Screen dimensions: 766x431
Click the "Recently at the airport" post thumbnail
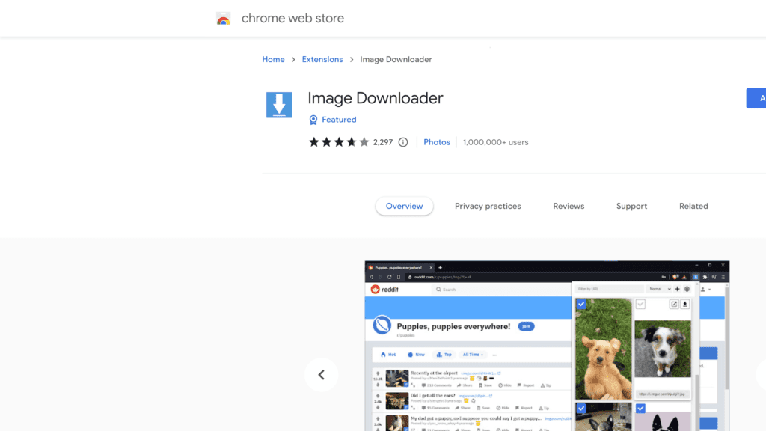(x=396, y=378)
